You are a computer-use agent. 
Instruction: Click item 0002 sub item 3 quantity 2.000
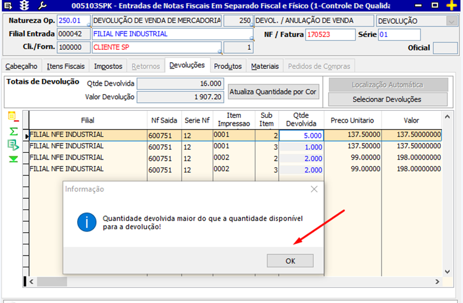coord(301,170)
